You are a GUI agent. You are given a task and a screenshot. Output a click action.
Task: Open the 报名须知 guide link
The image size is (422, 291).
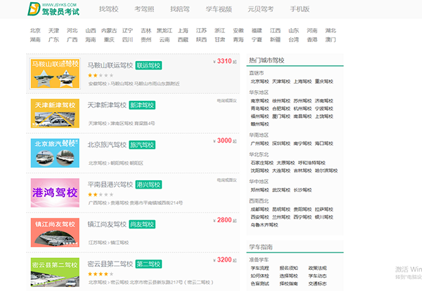point(288,268)
